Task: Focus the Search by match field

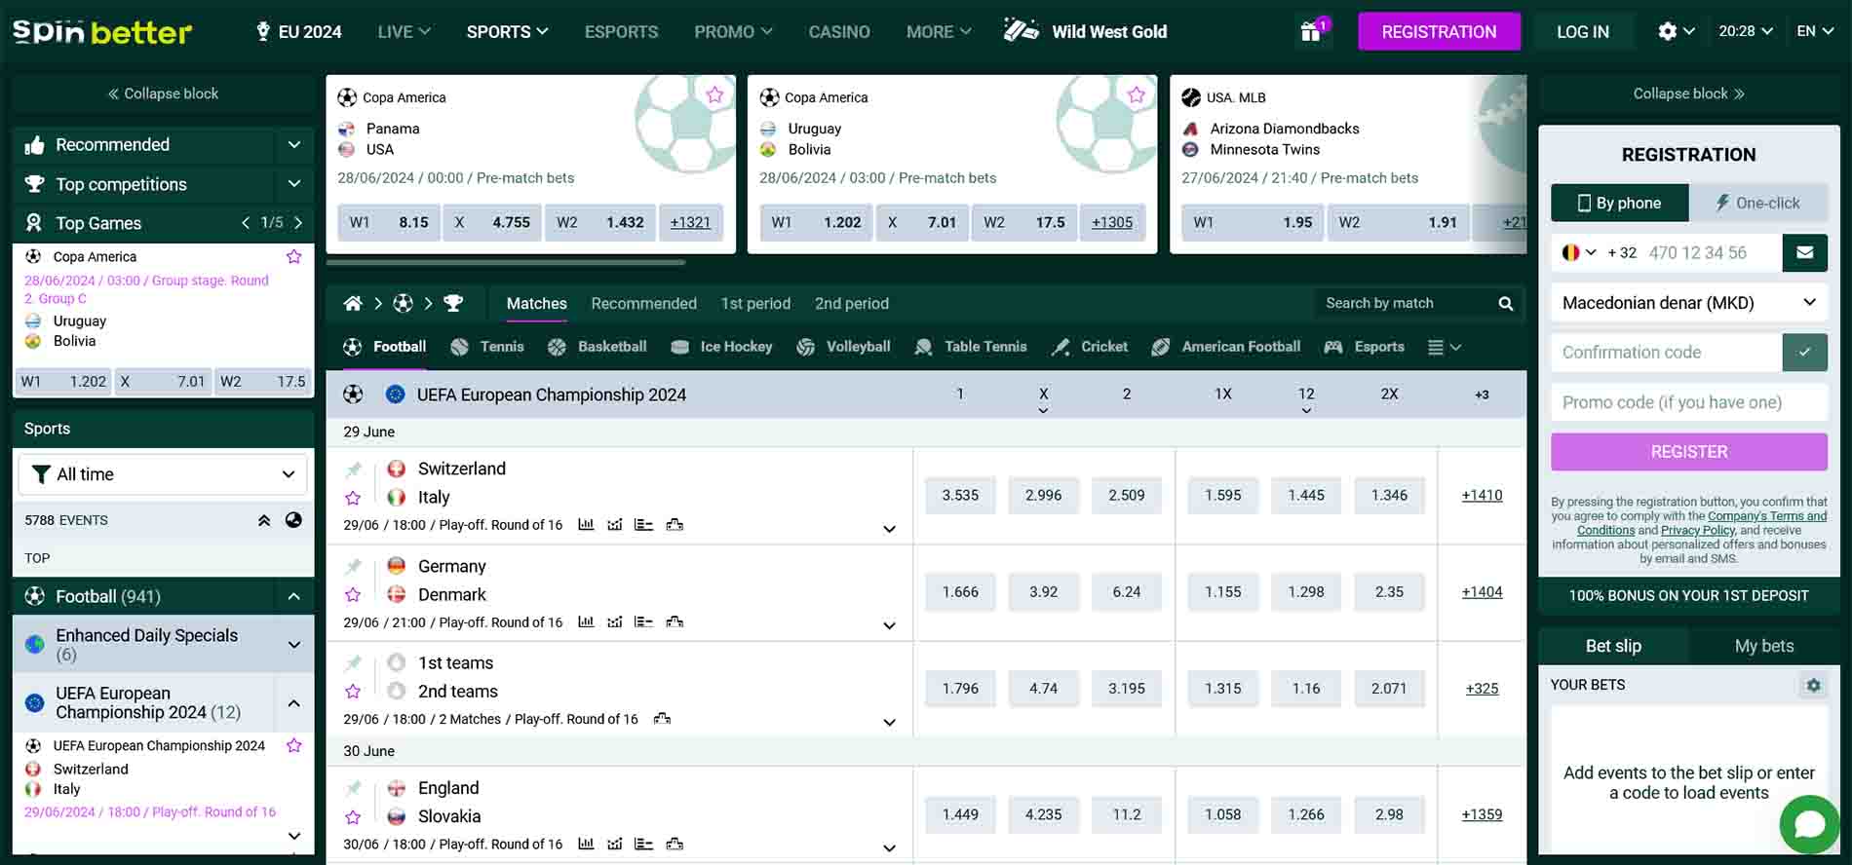Action: coord(1404,304)
